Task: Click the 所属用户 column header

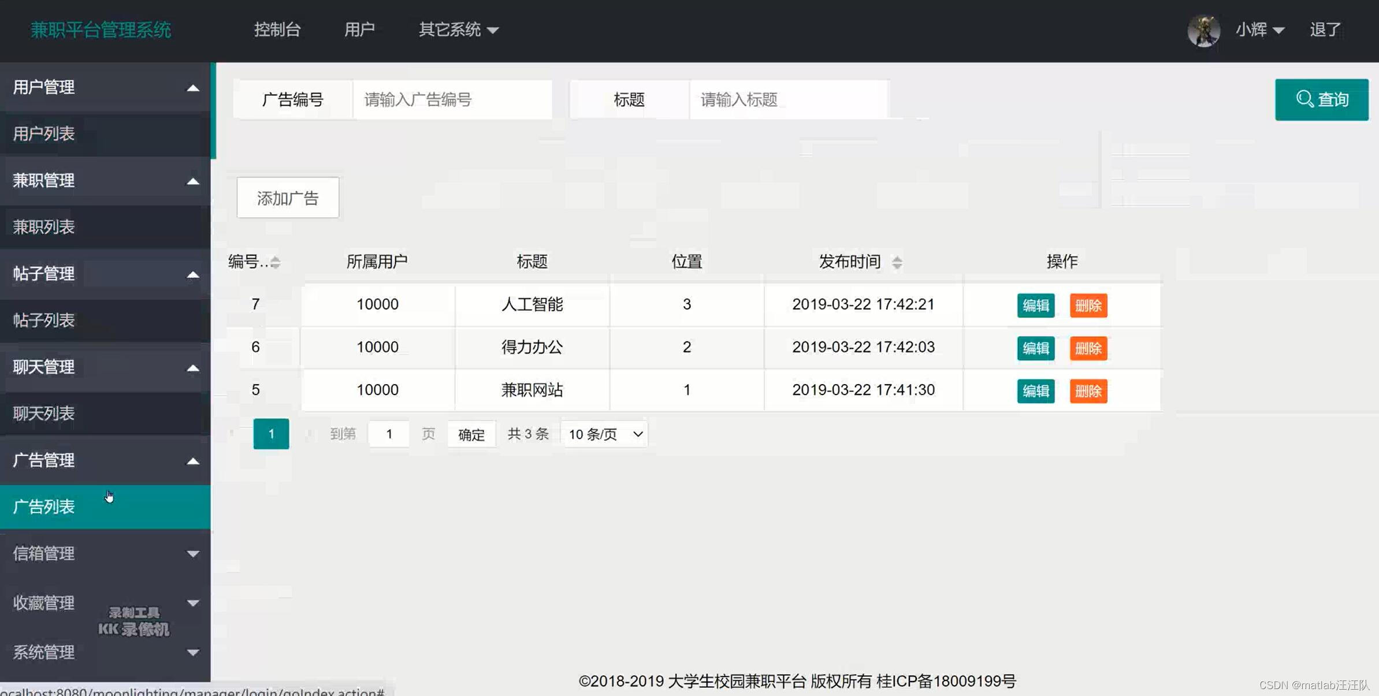Action: pos(377,262)
